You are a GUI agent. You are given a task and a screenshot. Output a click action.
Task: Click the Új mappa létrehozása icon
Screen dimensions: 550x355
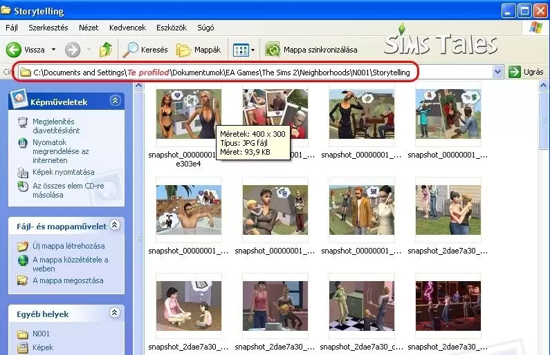click(x=23, y=246)
